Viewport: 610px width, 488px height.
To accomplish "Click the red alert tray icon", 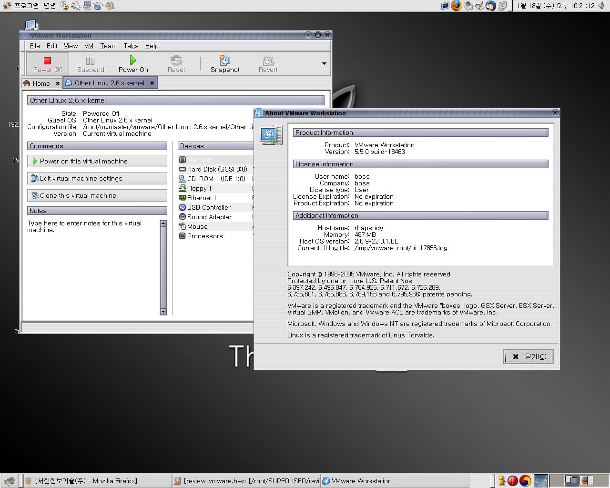I will tap(513, 481).
